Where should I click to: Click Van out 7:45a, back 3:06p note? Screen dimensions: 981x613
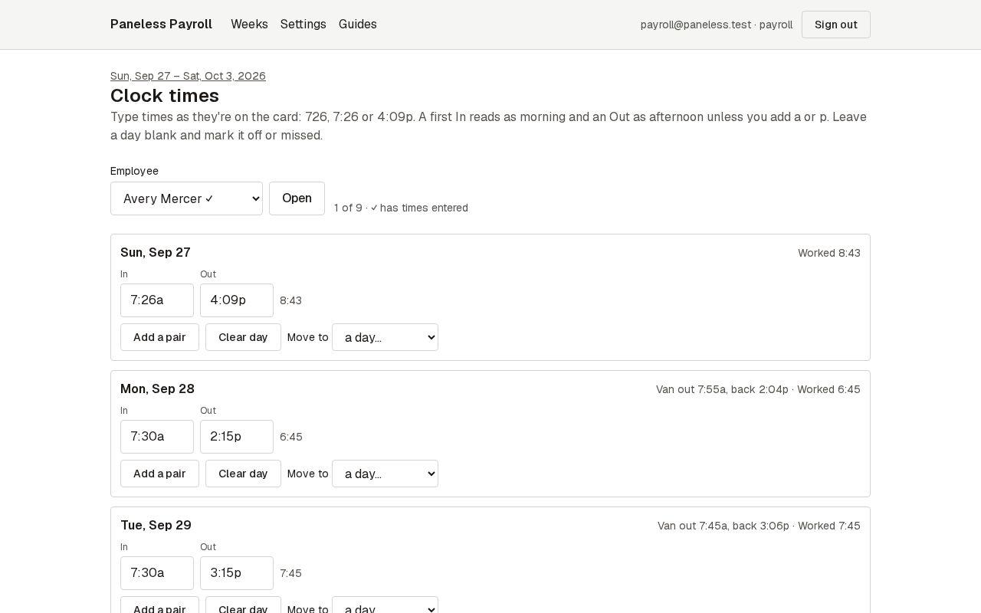[723, 526]
